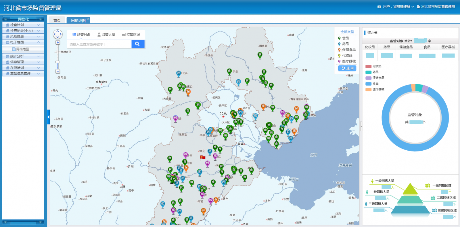Filter map by 药品 blue pin icon
460x227 pixels.
pyautogui.click(x=339, y=44)
